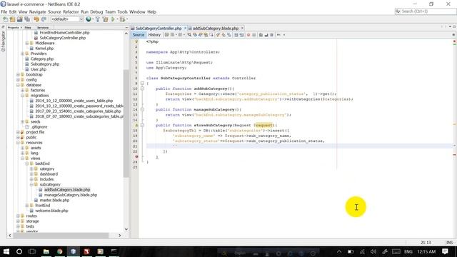Open dropdown arrow next to Debug Project
The height and width of the screenshot is (257, 457).
click(127, 19)
